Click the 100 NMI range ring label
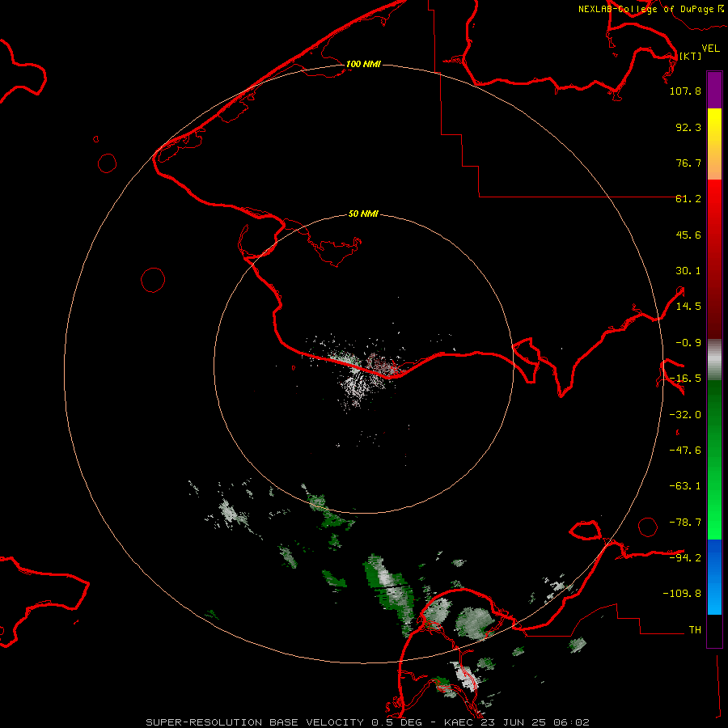This screenshot has height=728, width=728. click(x=363, y=64)
